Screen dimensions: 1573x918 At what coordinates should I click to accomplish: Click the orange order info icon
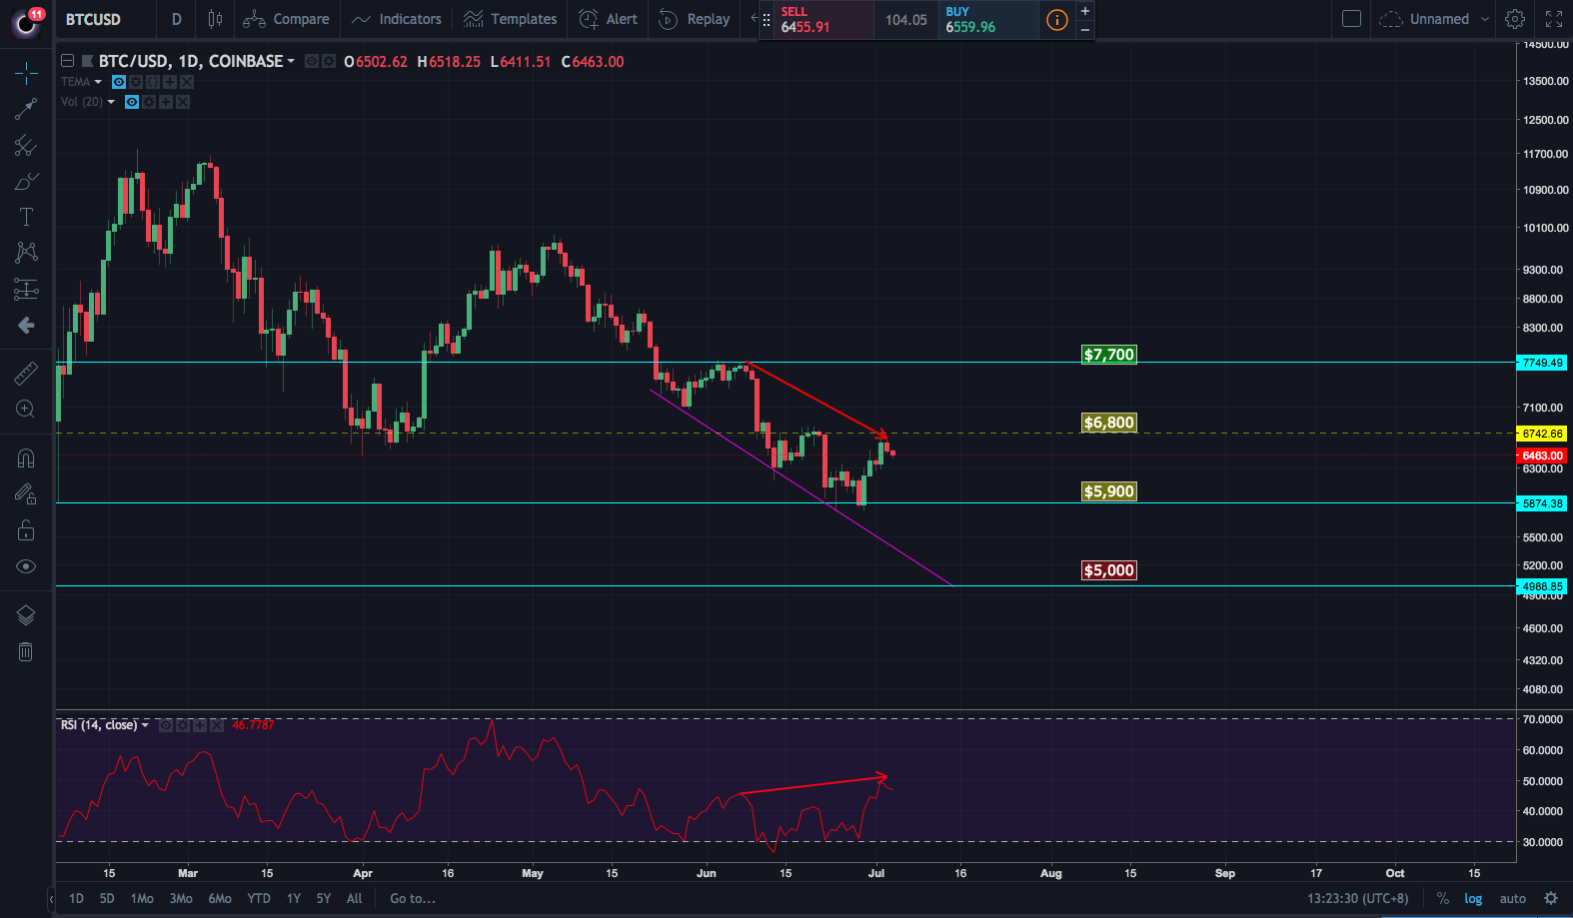[1057, 20]
